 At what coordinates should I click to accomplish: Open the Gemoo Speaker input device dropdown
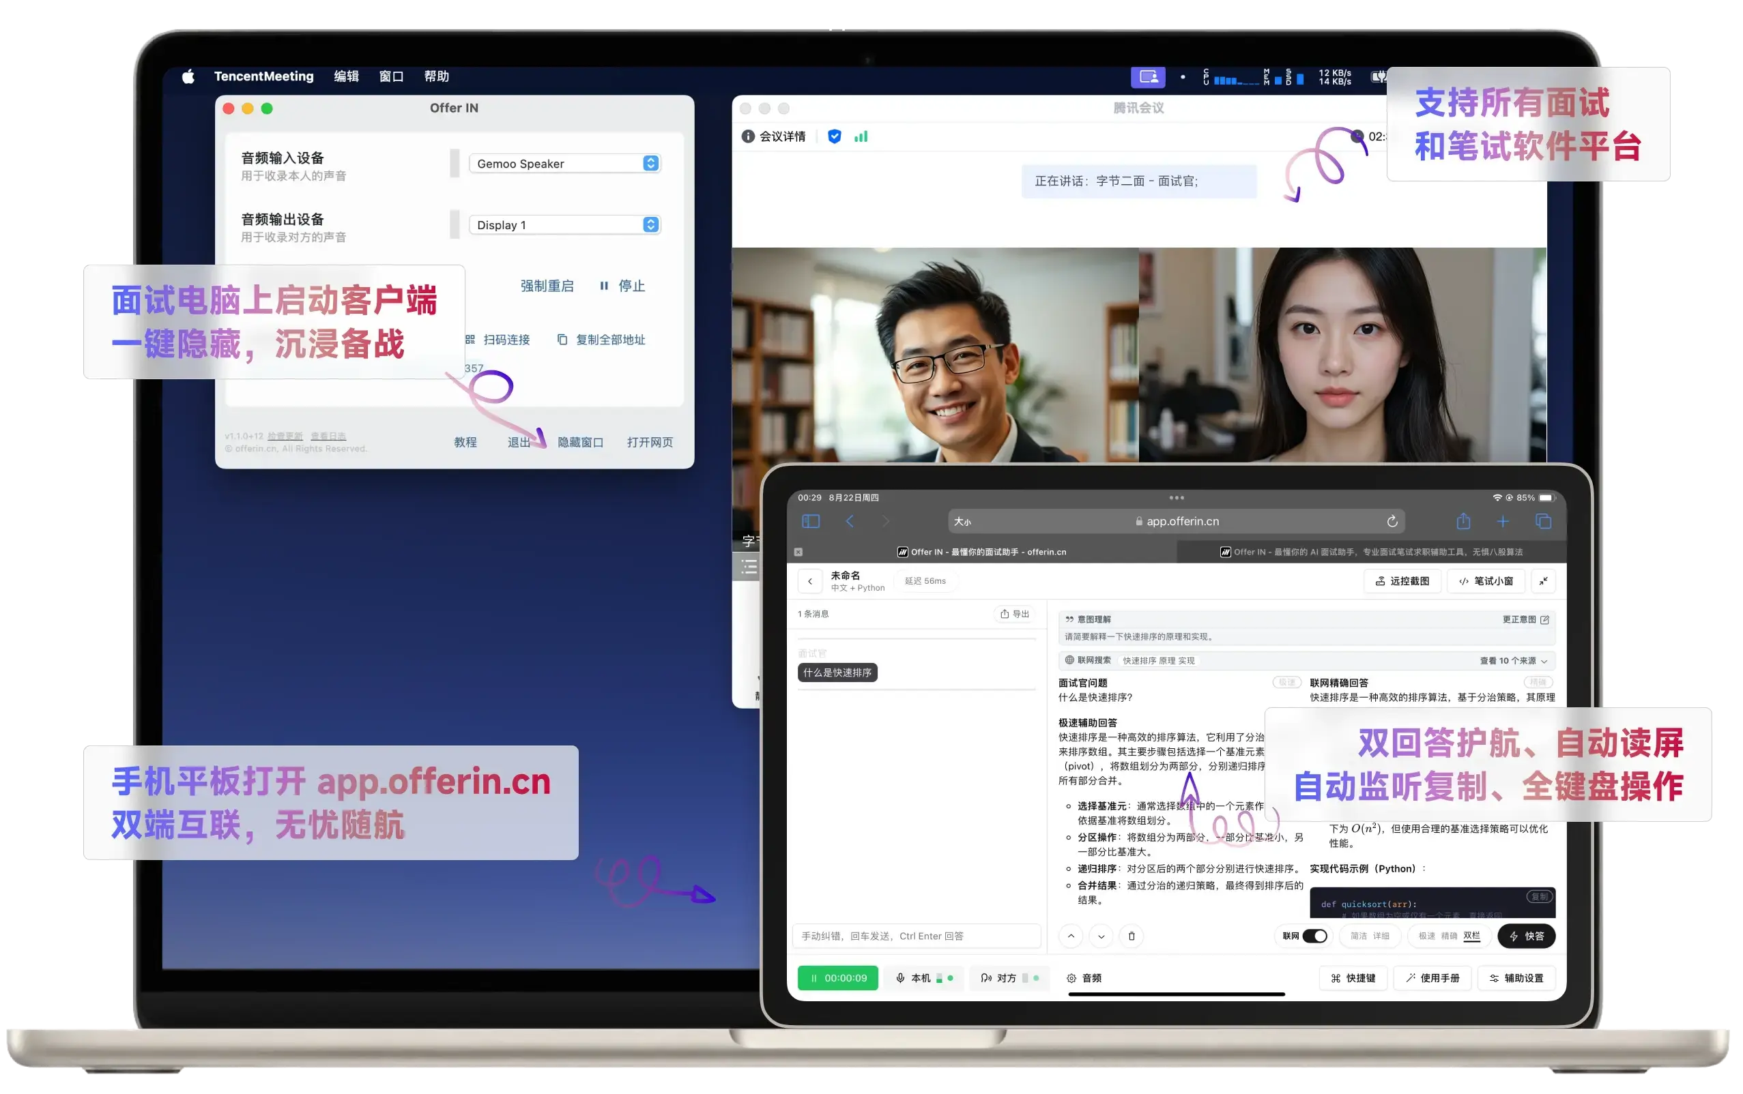tap(565, 164)
